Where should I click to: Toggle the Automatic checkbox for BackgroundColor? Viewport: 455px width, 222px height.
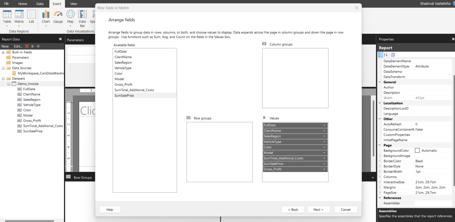coord(417,150)
